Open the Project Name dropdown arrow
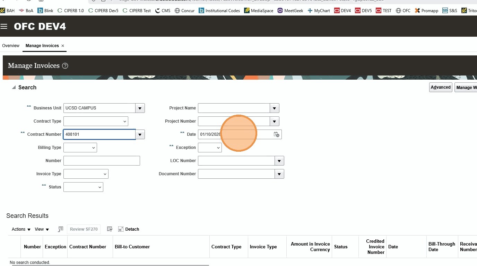The image size is (477, 266). click(275, 108)
